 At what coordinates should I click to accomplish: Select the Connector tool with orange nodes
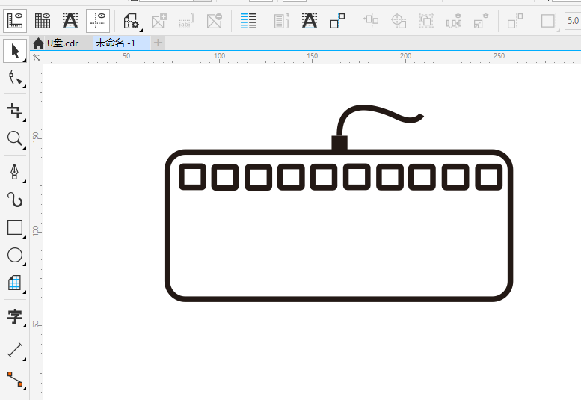[x=15, y=379]
